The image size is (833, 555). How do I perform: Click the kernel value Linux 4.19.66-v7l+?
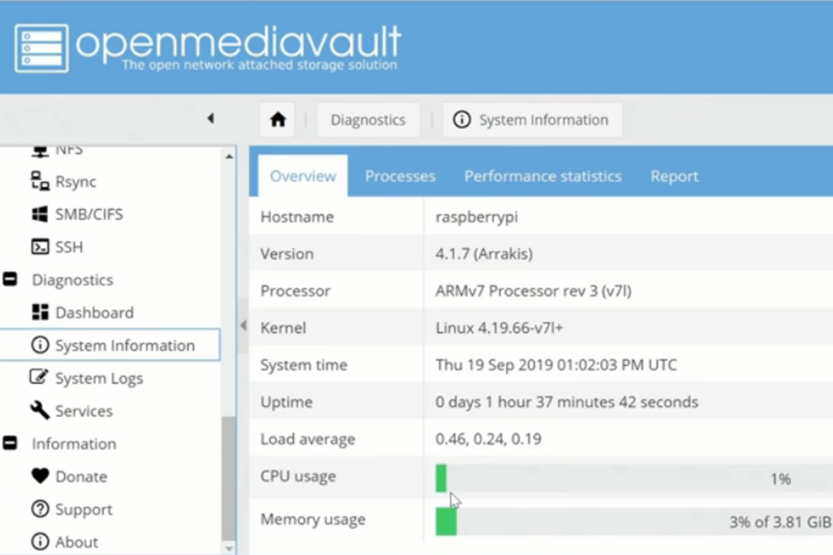(x=499, y=328)
